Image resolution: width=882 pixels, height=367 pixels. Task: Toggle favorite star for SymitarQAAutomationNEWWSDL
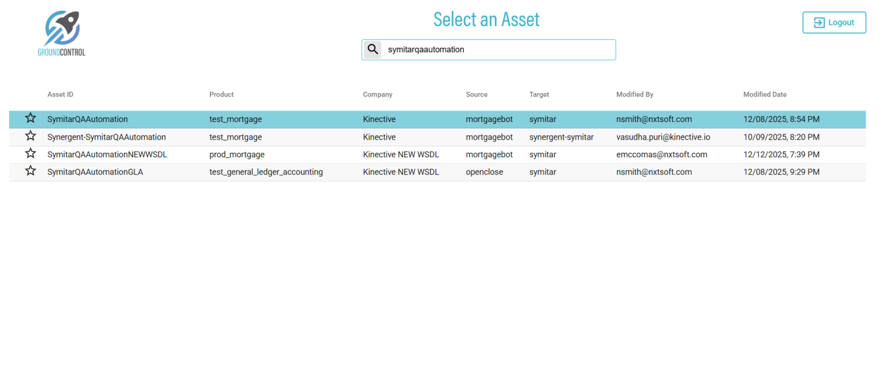30,154
